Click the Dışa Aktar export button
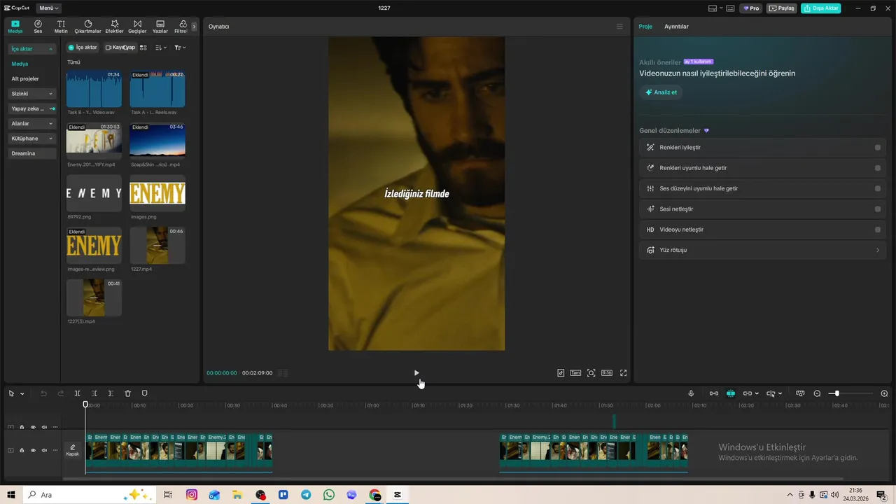This screenshot has height=504, width=896. (x=821, y=8)
